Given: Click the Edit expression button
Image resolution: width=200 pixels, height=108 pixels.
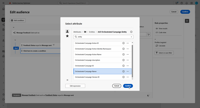Looking at the screenshot, I should (75, 86).
